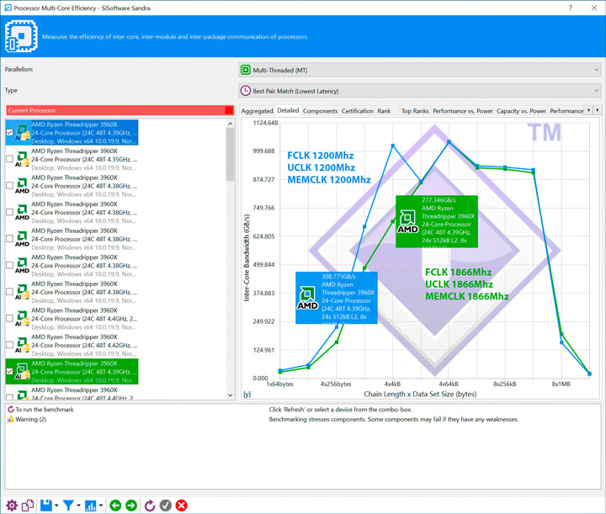Click the processor chip icon in blue header
This screenshot has height=514, width=606.
click(x=21, y=36)
